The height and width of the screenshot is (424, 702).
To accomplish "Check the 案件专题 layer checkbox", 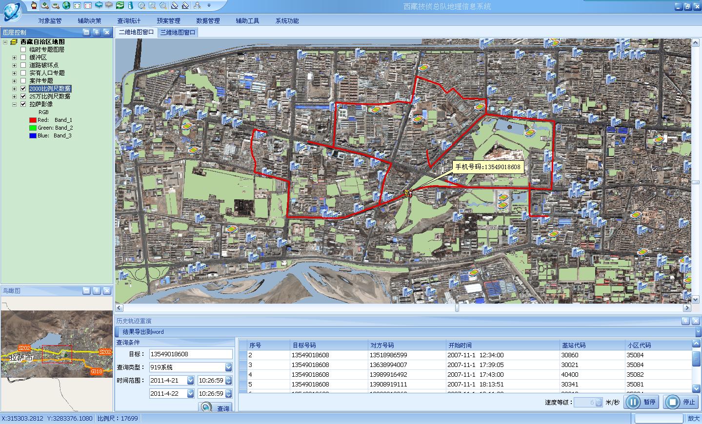I will (23, 81).
